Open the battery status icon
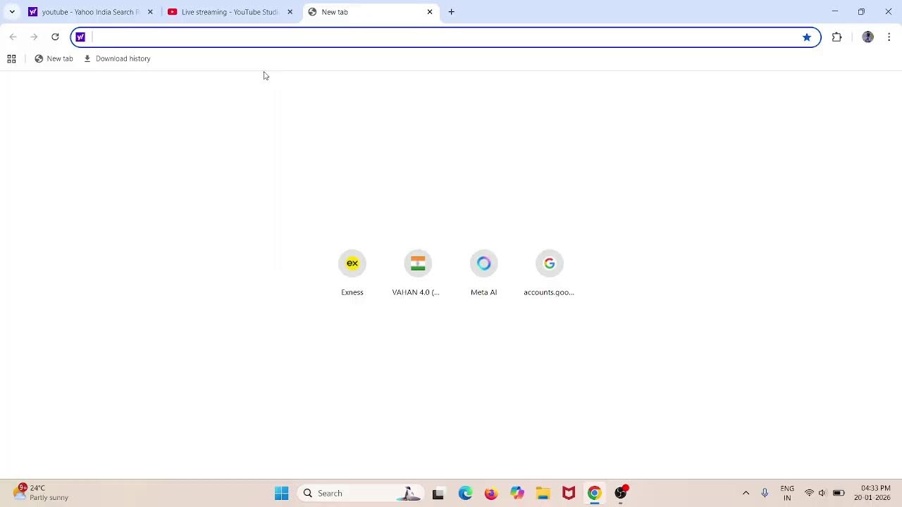This screenshot has height=507, width=902. coord(839,493)
